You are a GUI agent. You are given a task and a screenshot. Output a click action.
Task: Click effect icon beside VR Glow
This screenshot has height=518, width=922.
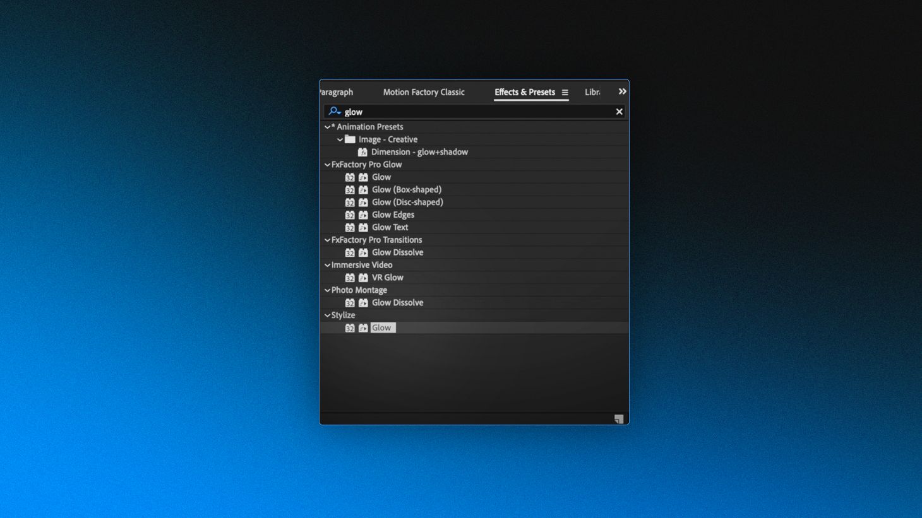click(363, 278)
